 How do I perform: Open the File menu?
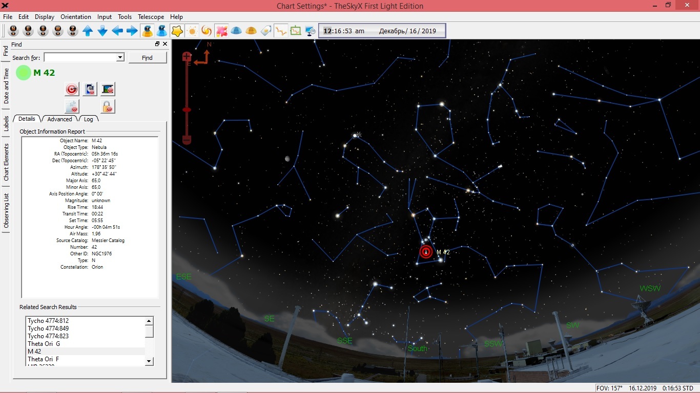8,17
